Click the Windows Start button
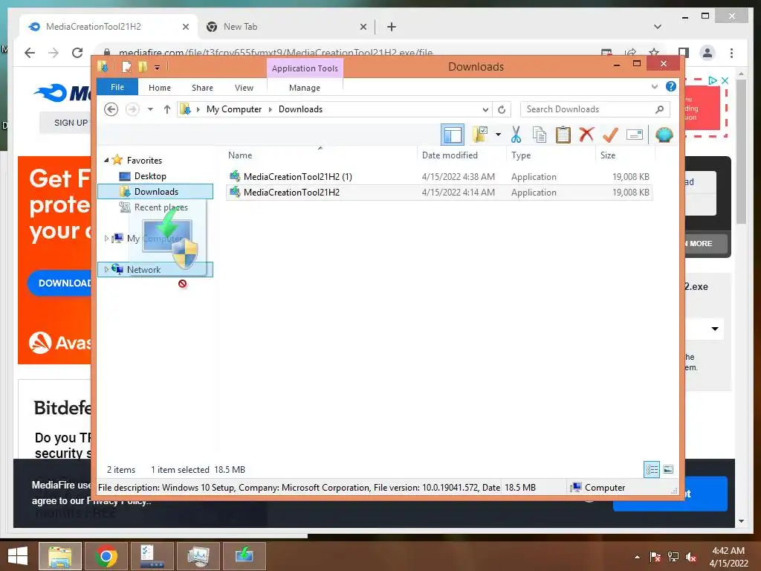 18,555
